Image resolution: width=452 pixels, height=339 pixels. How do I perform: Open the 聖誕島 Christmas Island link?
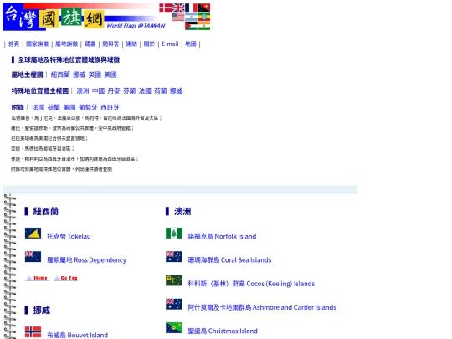click(223, 331)
